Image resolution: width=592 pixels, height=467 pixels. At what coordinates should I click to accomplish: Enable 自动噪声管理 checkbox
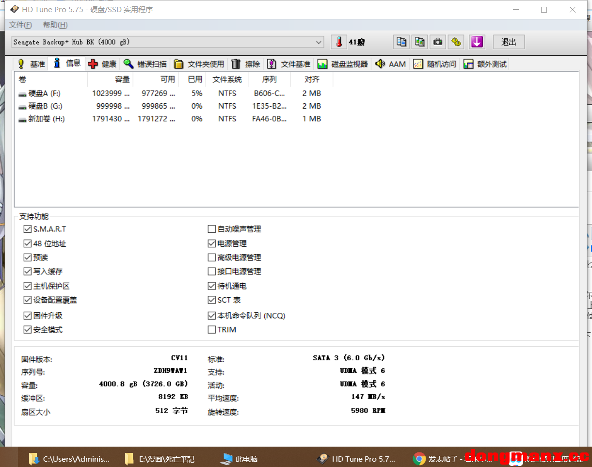pos(211,229)
